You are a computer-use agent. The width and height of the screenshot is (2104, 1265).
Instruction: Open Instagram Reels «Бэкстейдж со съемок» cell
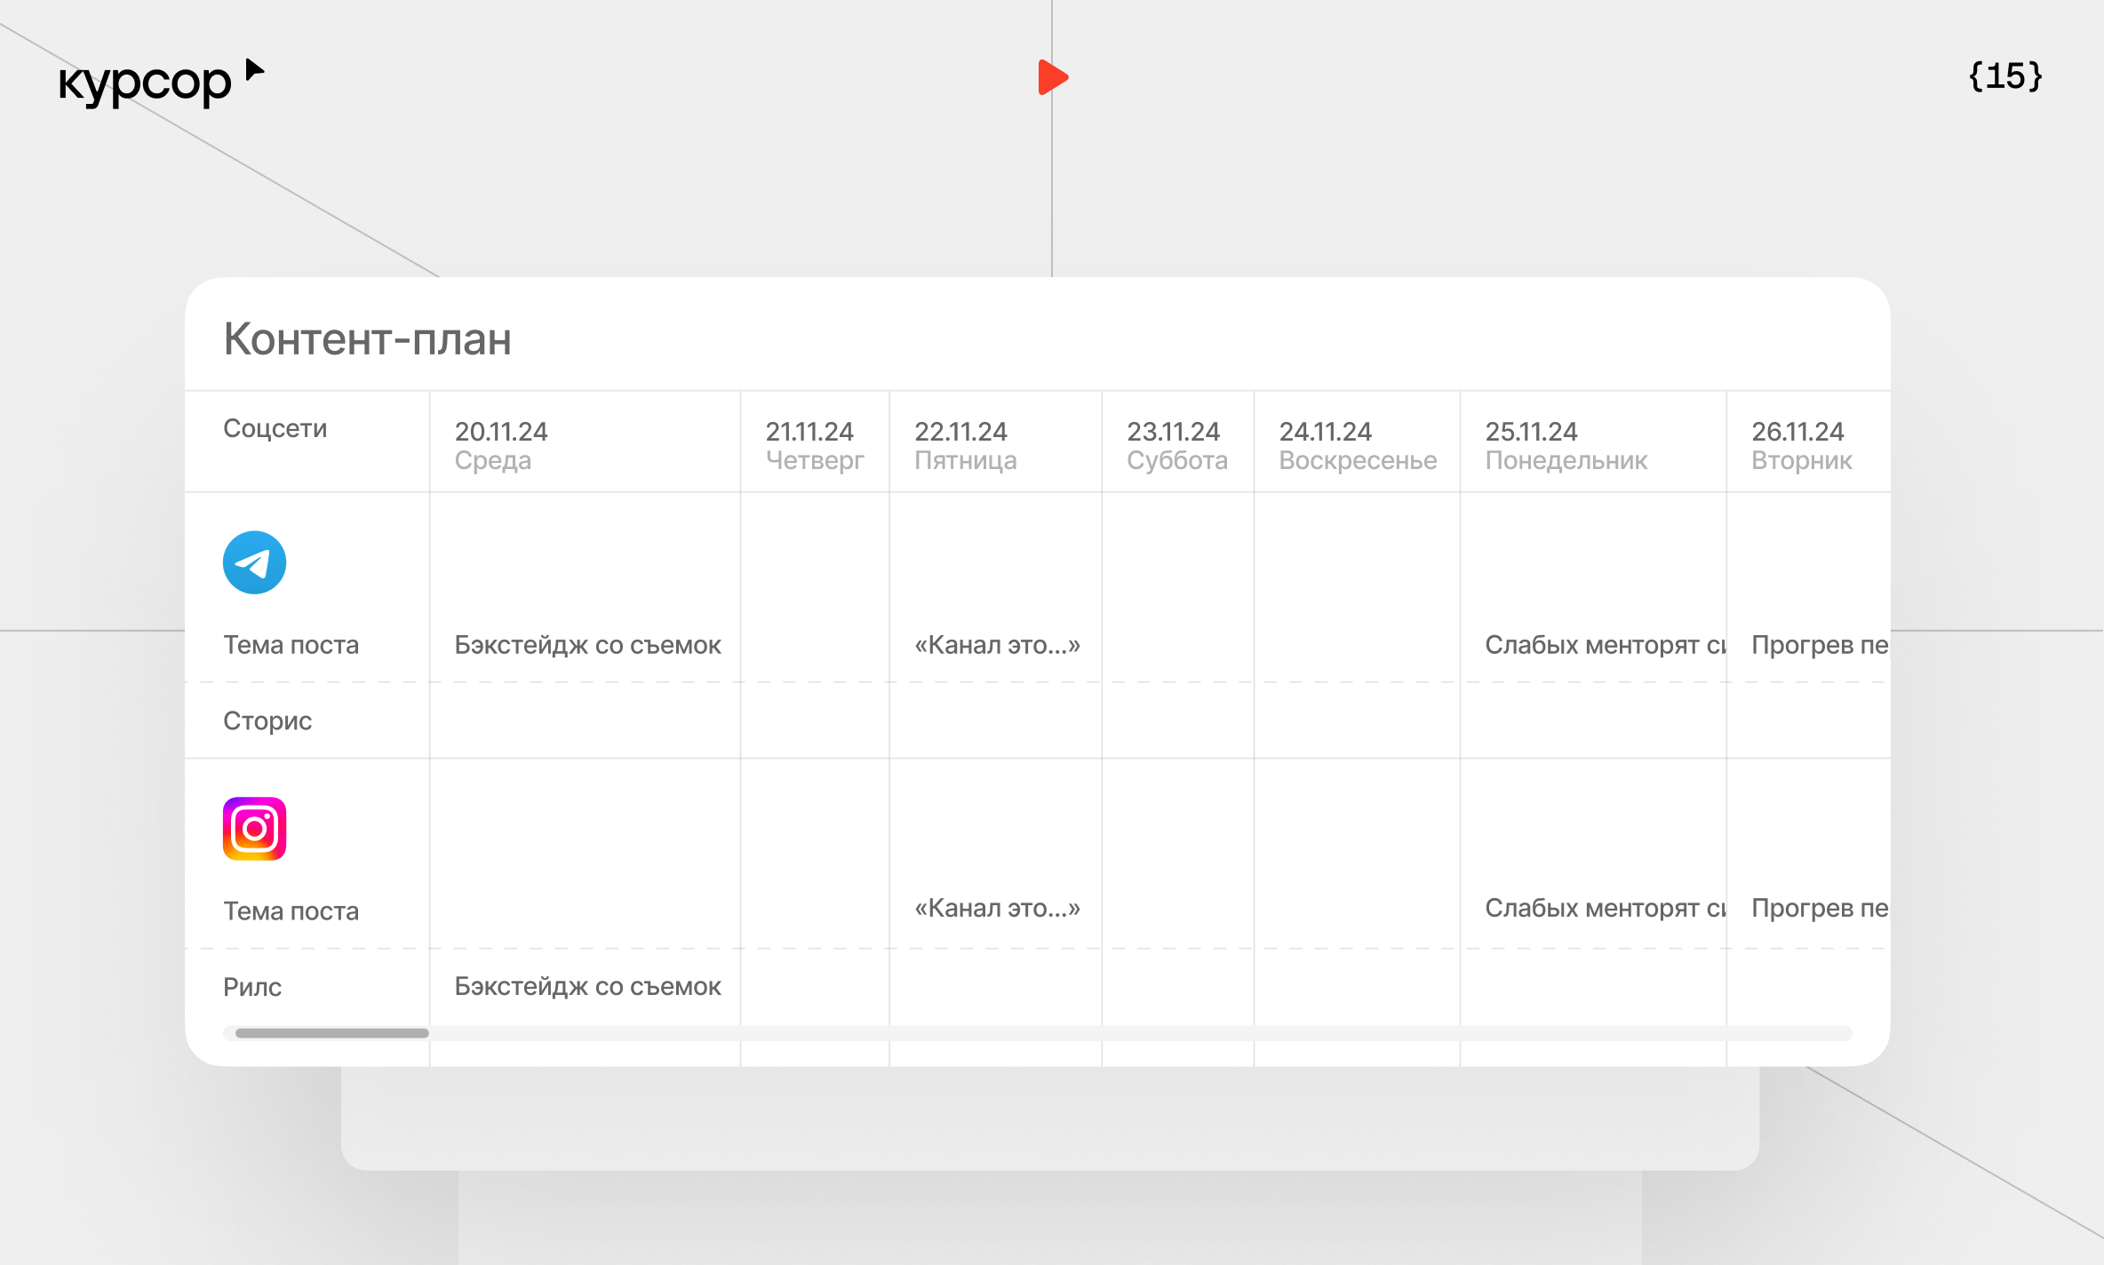coord(587,986)
